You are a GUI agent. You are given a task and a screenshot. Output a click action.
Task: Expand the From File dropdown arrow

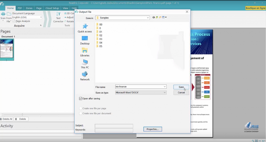pos(11,21)
